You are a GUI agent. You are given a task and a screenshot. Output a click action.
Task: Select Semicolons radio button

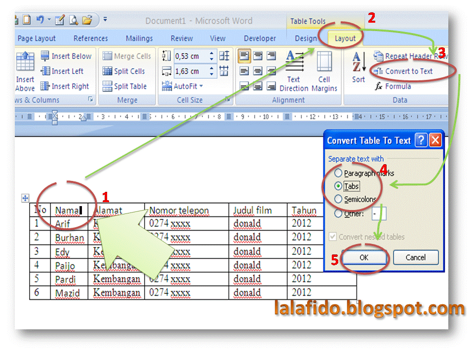coord(338,199)
